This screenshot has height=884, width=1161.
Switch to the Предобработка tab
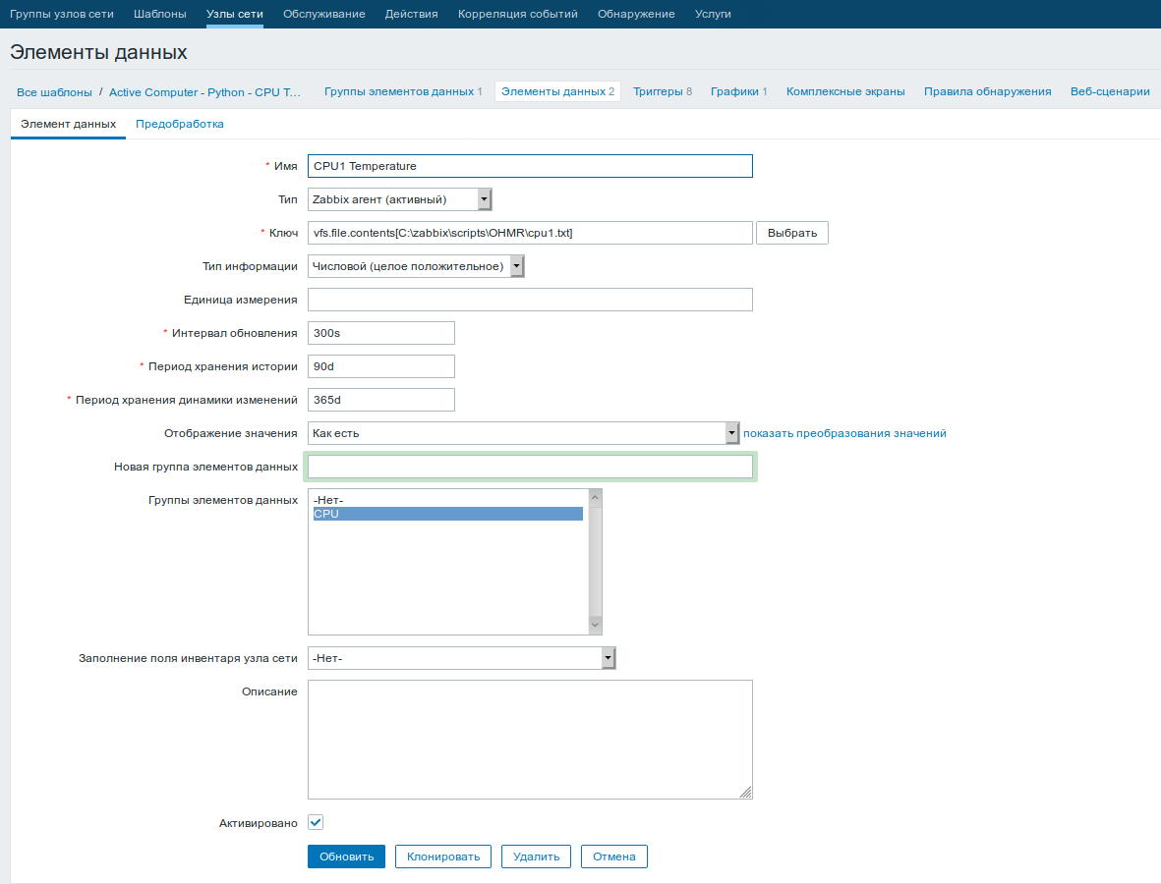[179, 125]
